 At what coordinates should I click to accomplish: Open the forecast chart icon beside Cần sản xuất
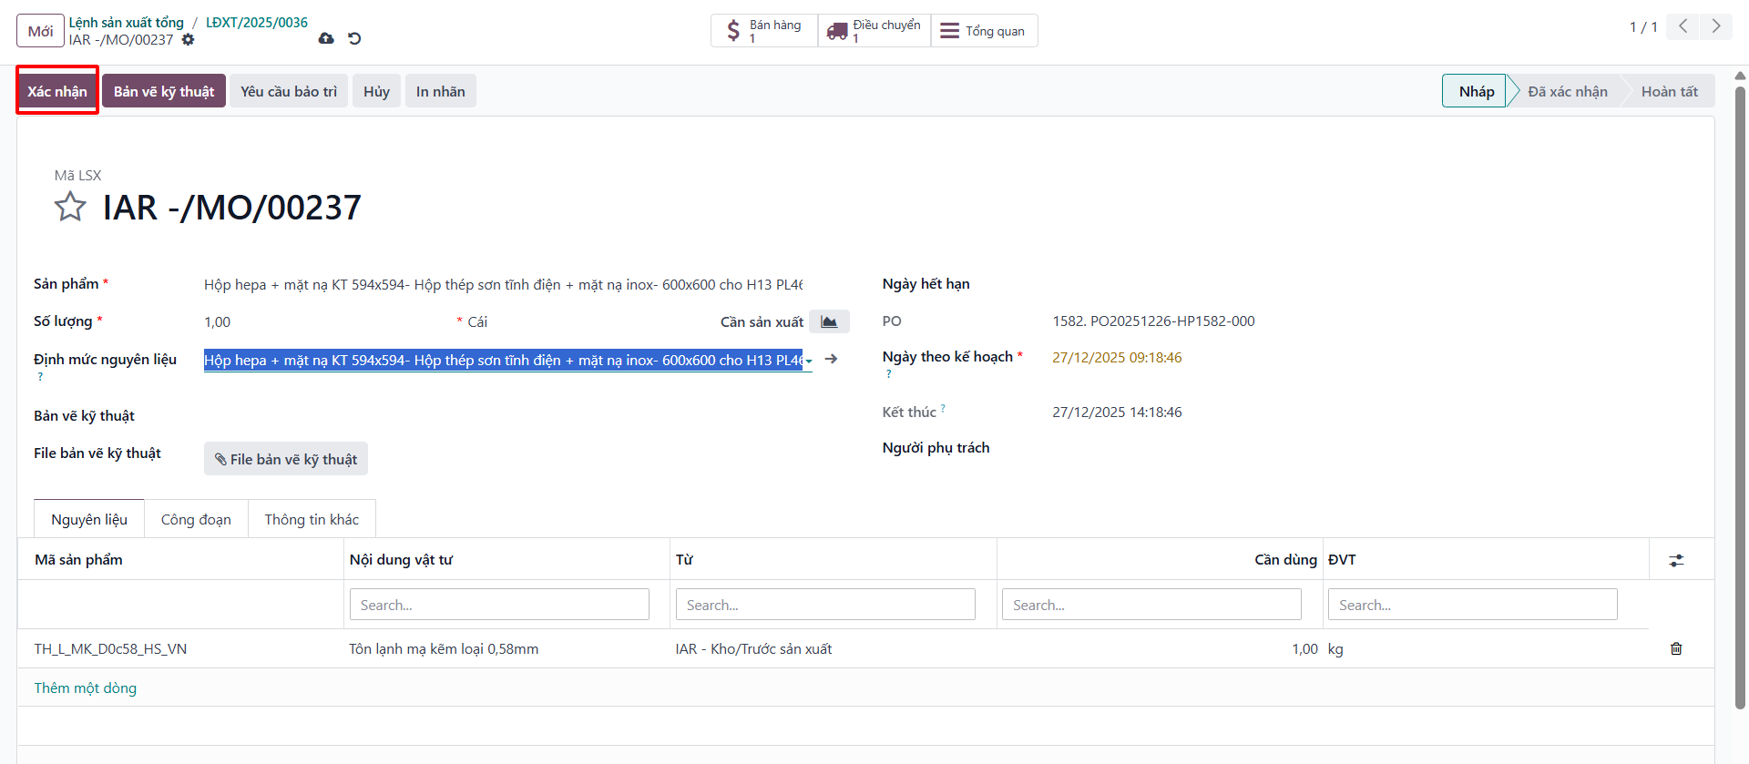829,321
